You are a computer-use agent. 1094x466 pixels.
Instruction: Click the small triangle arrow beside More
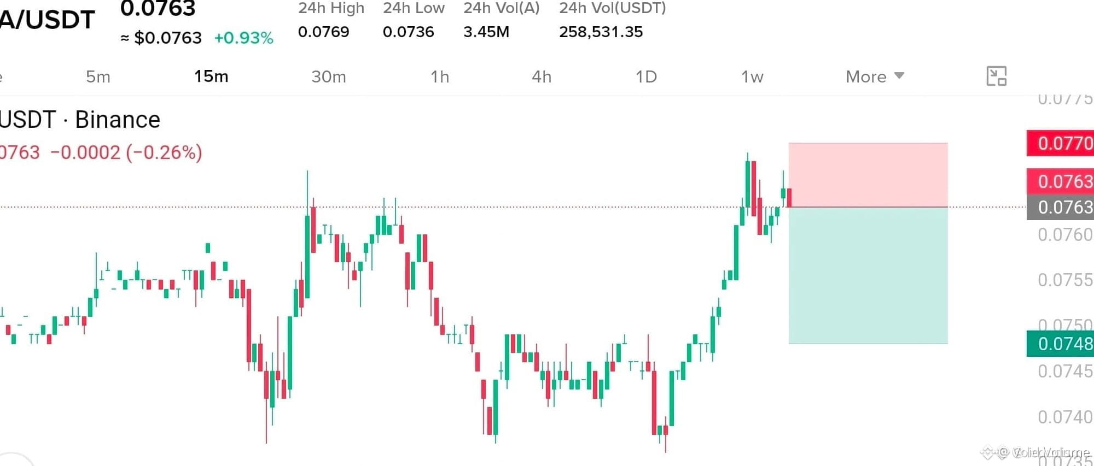coord(899,75)
